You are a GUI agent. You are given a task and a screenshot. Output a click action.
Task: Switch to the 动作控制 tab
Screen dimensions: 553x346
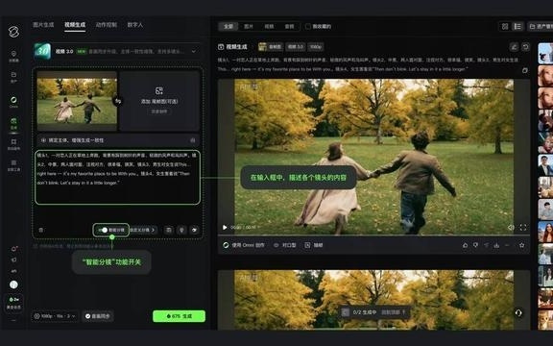coord(107,25)
